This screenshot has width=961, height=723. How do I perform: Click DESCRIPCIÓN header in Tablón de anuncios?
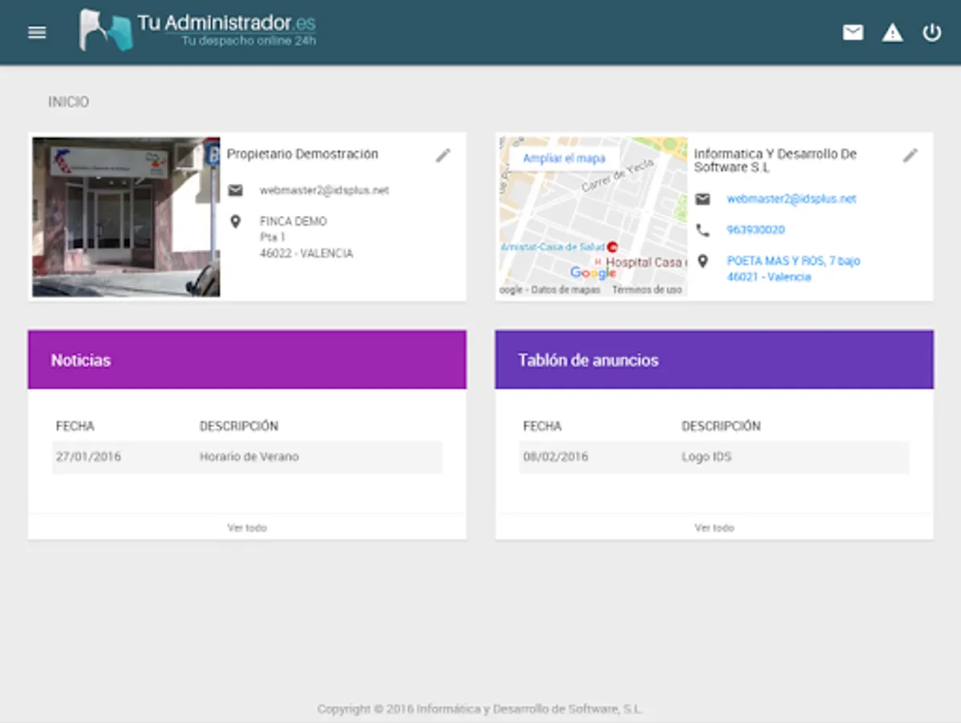point(721,427)
